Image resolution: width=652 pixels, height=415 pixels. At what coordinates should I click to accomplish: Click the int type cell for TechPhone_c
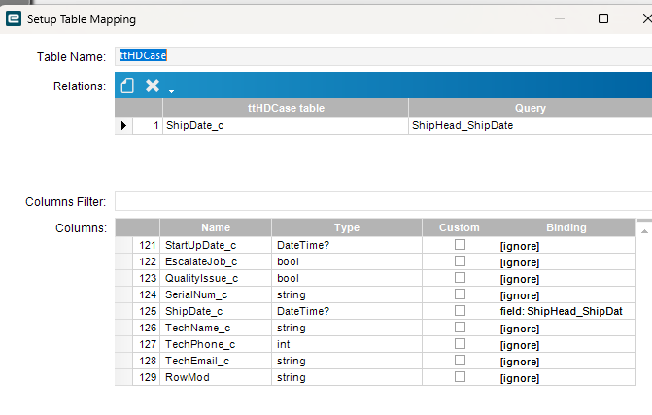click(347, 344)
